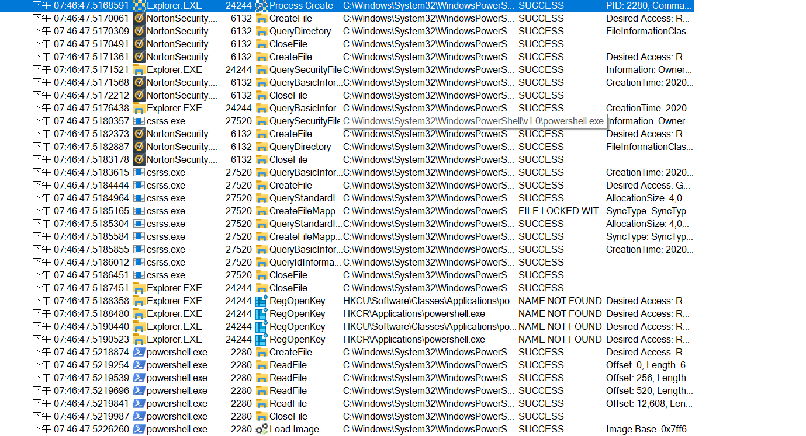Click ReadFile icon in the 07:46:47.5219254 row
This screenshot has width=806, height=436.
click(262, 365)
